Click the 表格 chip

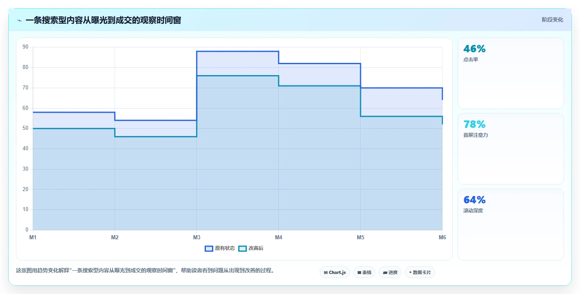pyautogui.click(x=364, y=272)
